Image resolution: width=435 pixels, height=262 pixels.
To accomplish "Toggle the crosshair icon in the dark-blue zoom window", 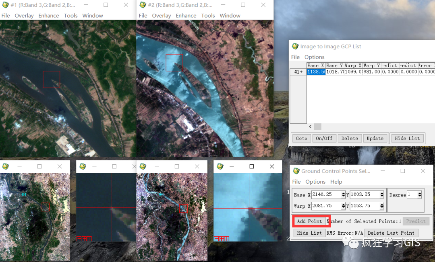I will coord(89,239).
